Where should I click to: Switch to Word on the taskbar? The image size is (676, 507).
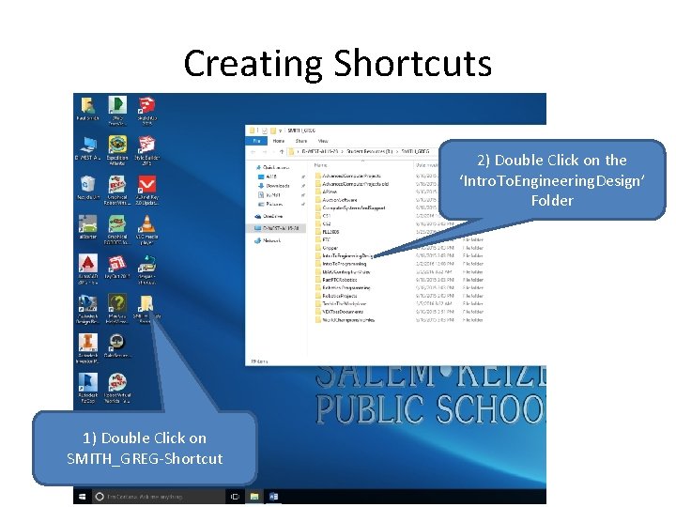click(x=273, y=497)
